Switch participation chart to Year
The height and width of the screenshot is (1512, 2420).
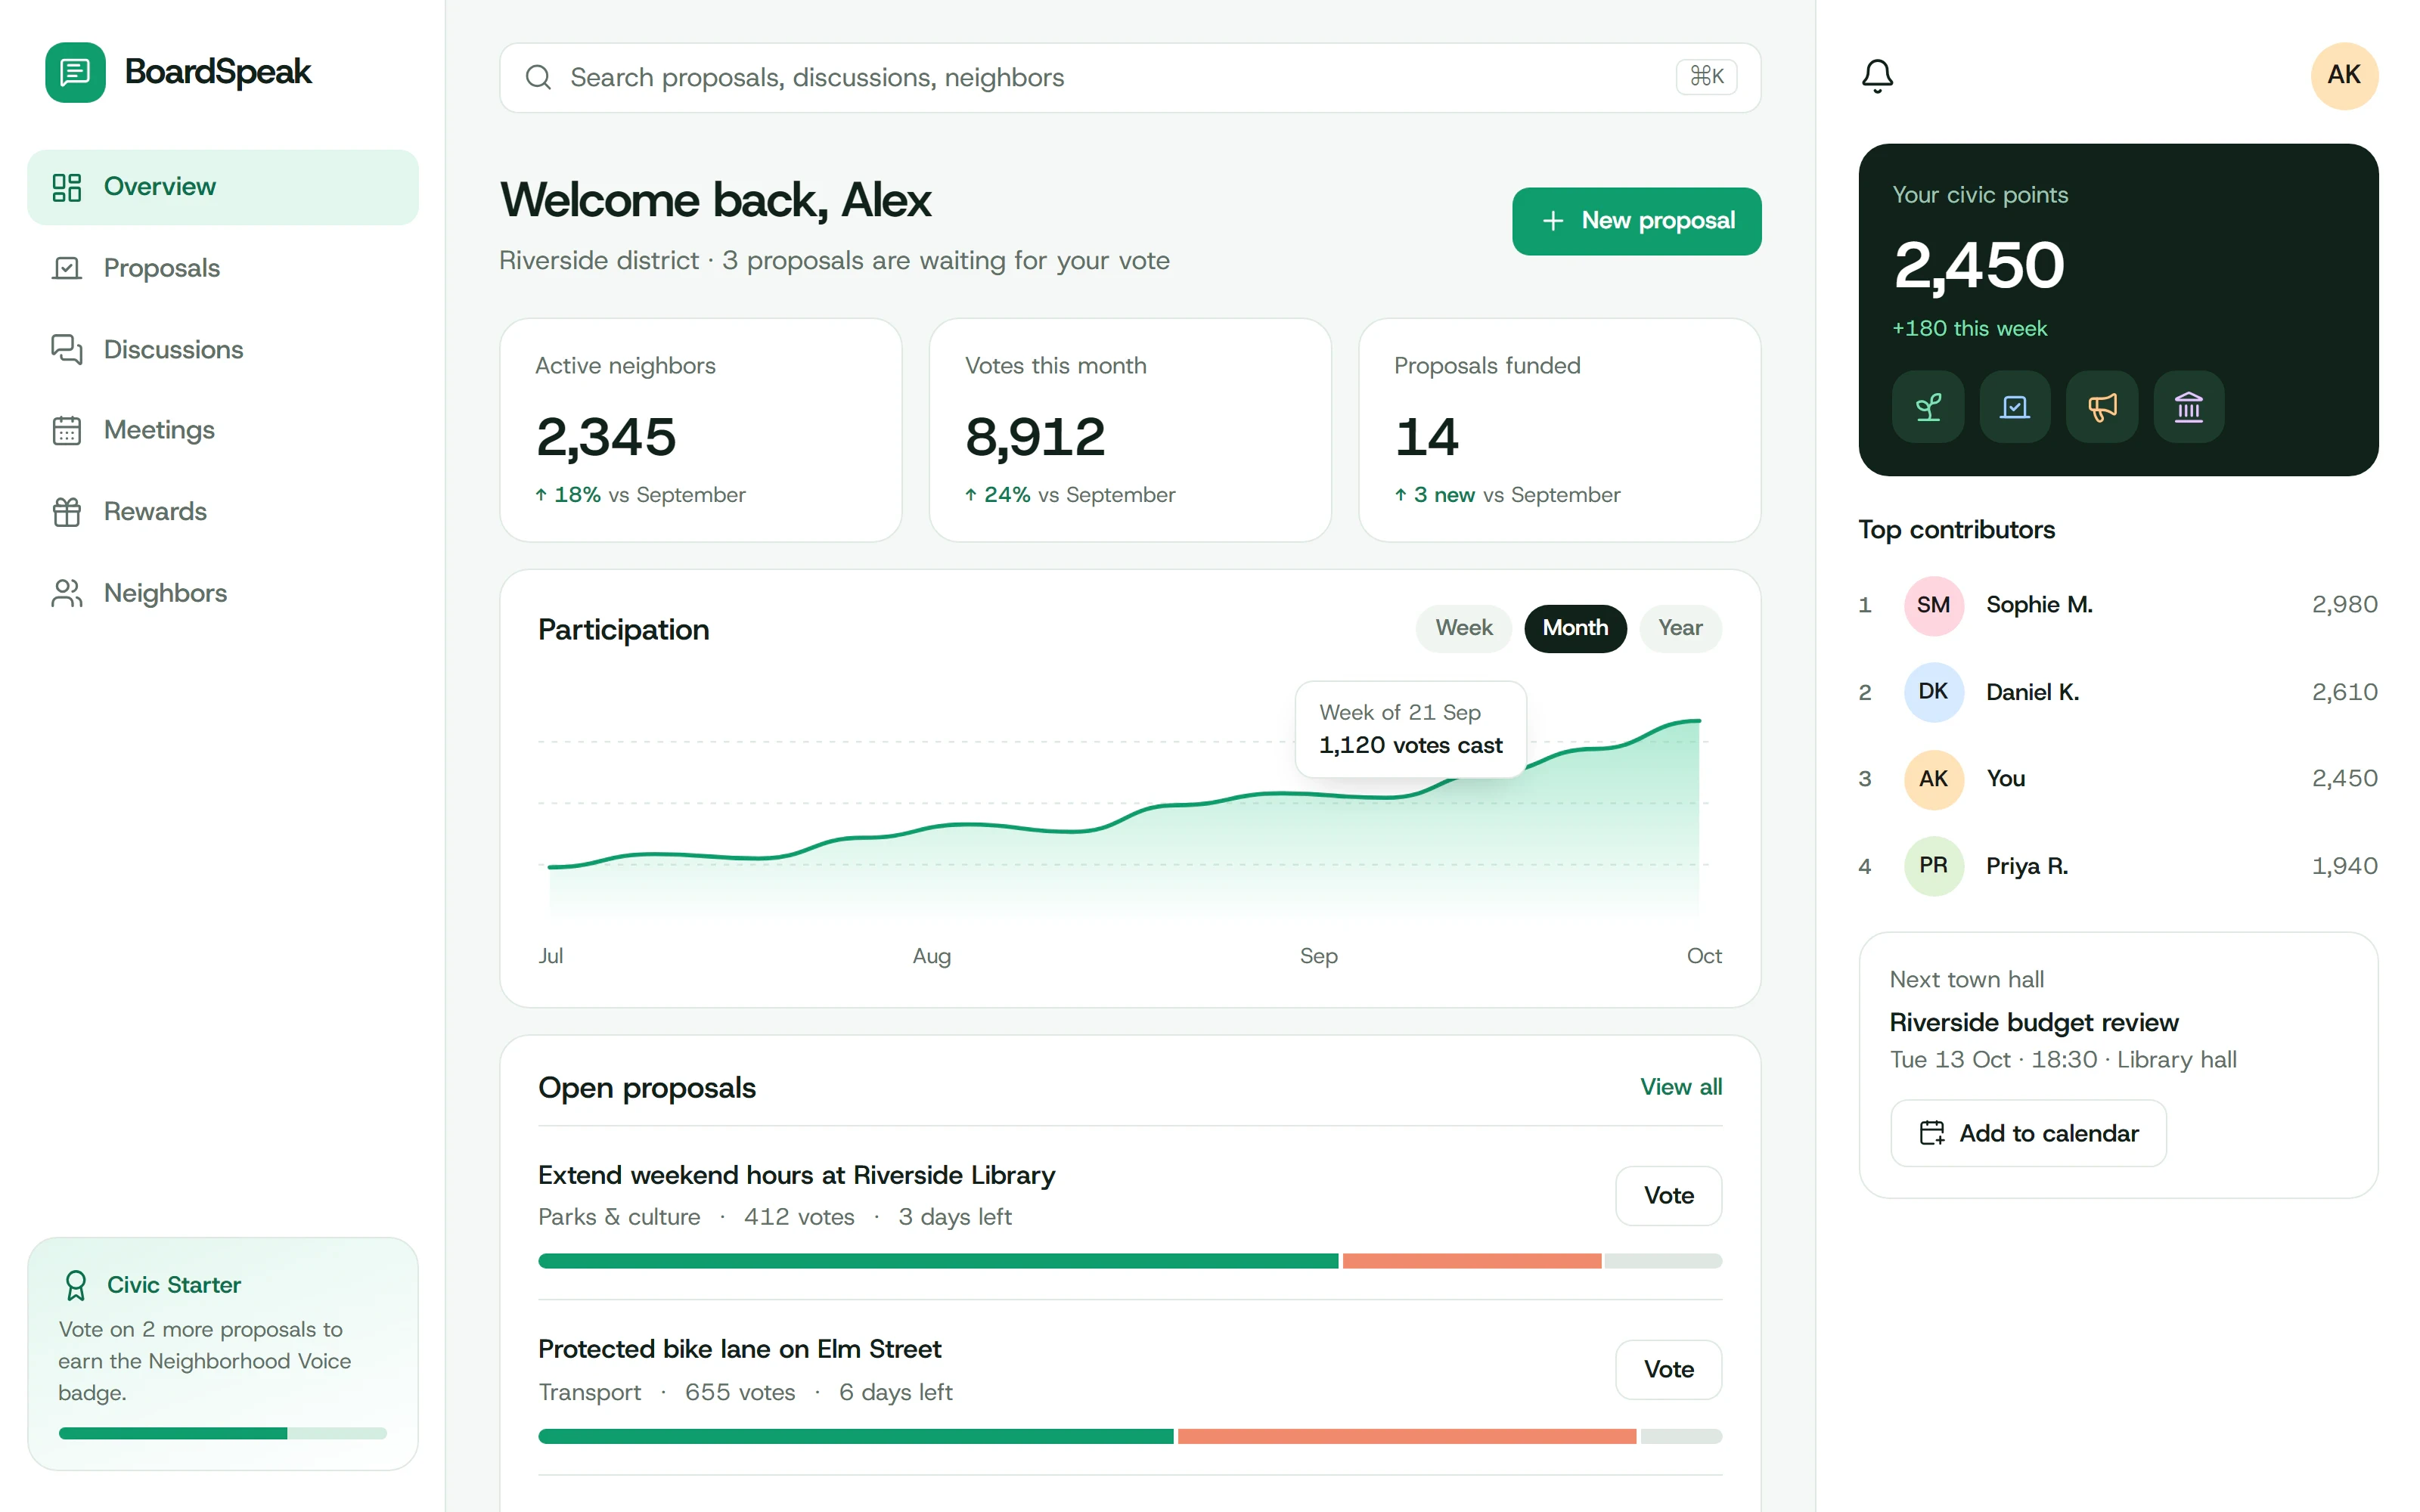[1680, 628]
